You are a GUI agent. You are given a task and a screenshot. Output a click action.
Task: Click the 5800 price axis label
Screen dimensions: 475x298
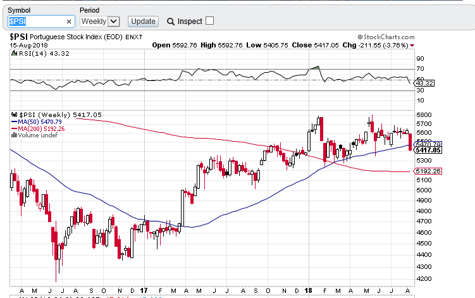click(x=424, y=115)
